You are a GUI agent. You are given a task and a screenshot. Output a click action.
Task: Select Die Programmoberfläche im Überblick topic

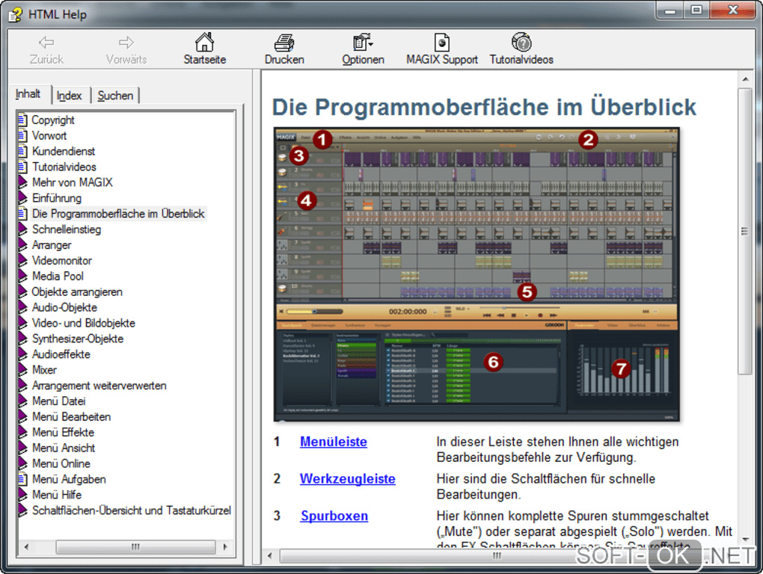pos(118,214)
